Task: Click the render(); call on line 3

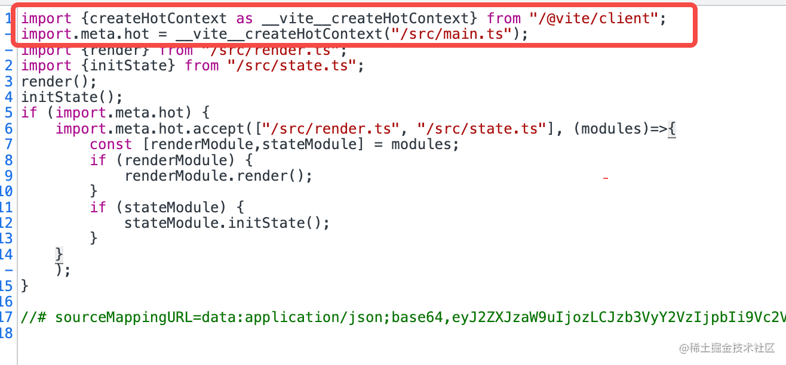Action: tap(59, 81)
